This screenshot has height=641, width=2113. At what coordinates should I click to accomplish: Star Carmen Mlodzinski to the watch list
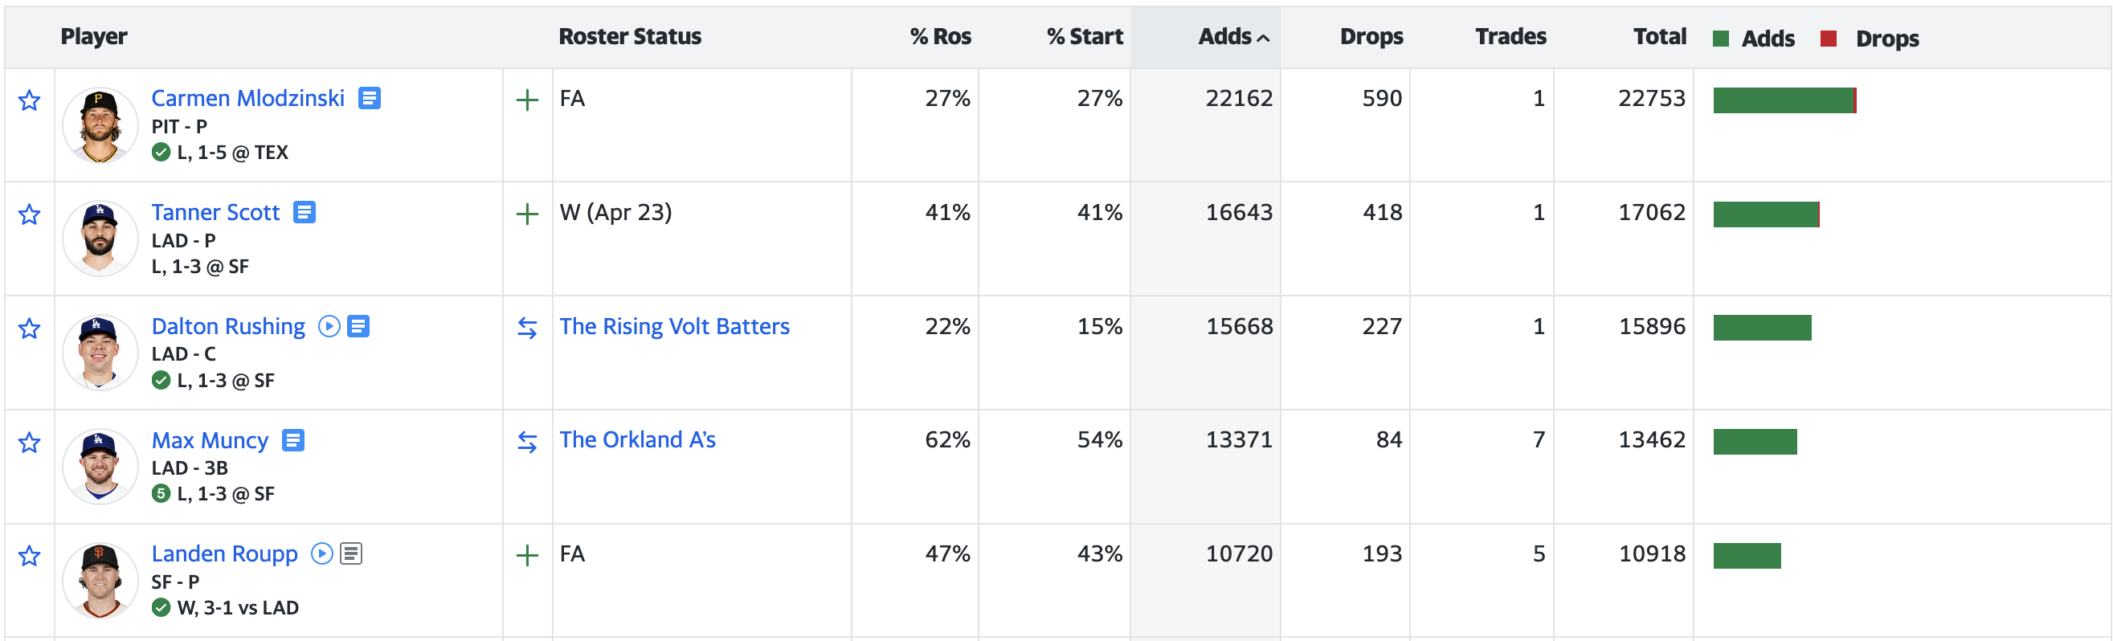pos(30,100)
